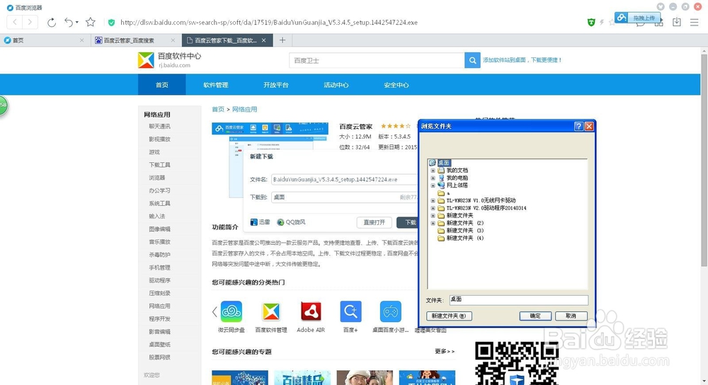Open the browser hamburger menu
Viewport: 708px width, 385px height.
[694, 22]
